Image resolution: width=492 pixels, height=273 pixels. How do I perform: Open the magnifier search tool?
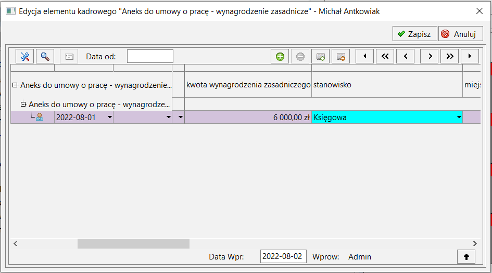(45, 56)
